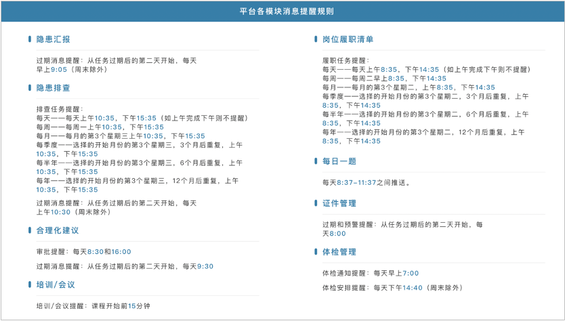The height and width of the screenshot is (321, 565).
Task: Click the 证件管理 section title
Action: coord(339,204)
